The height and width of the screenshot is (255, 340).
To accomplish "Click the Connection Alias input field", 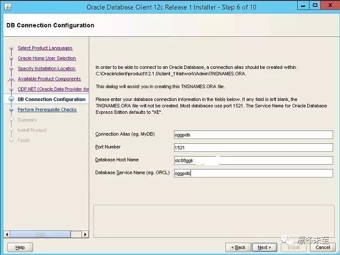I will (x=253, y=135).
